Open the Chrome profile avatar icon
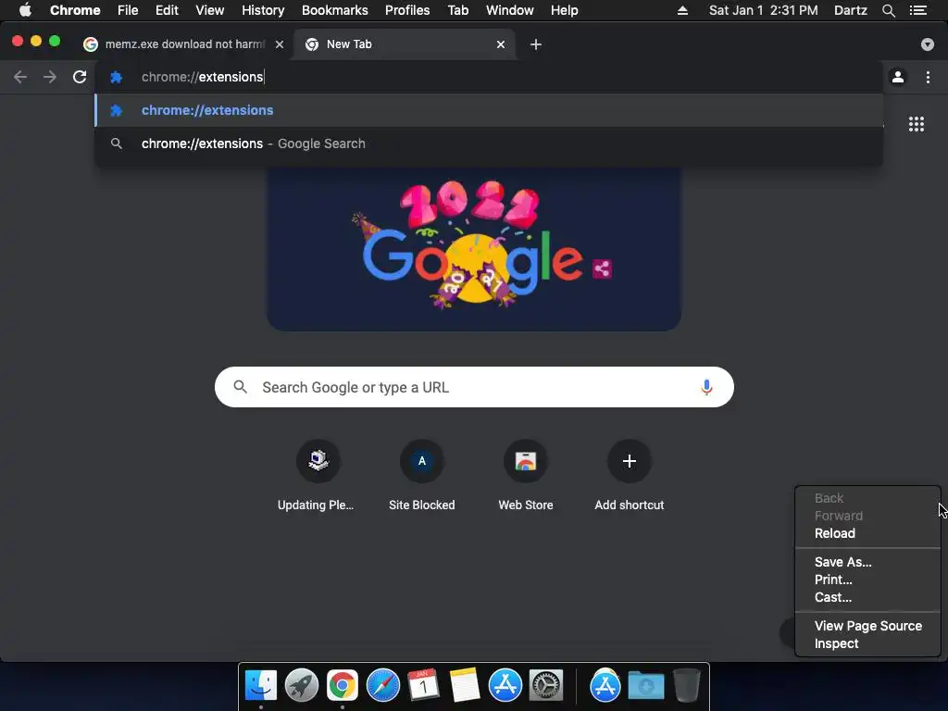The width and height of the screenshot is (948, 711). coord(898,77)
